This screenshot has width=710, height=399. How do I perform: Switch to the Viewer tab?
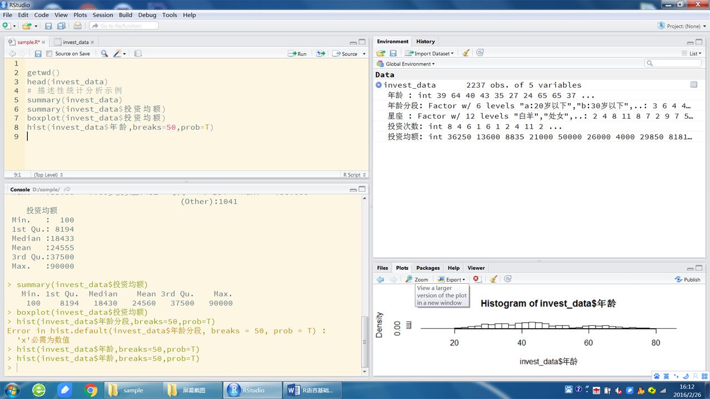(x=476, y=268)
